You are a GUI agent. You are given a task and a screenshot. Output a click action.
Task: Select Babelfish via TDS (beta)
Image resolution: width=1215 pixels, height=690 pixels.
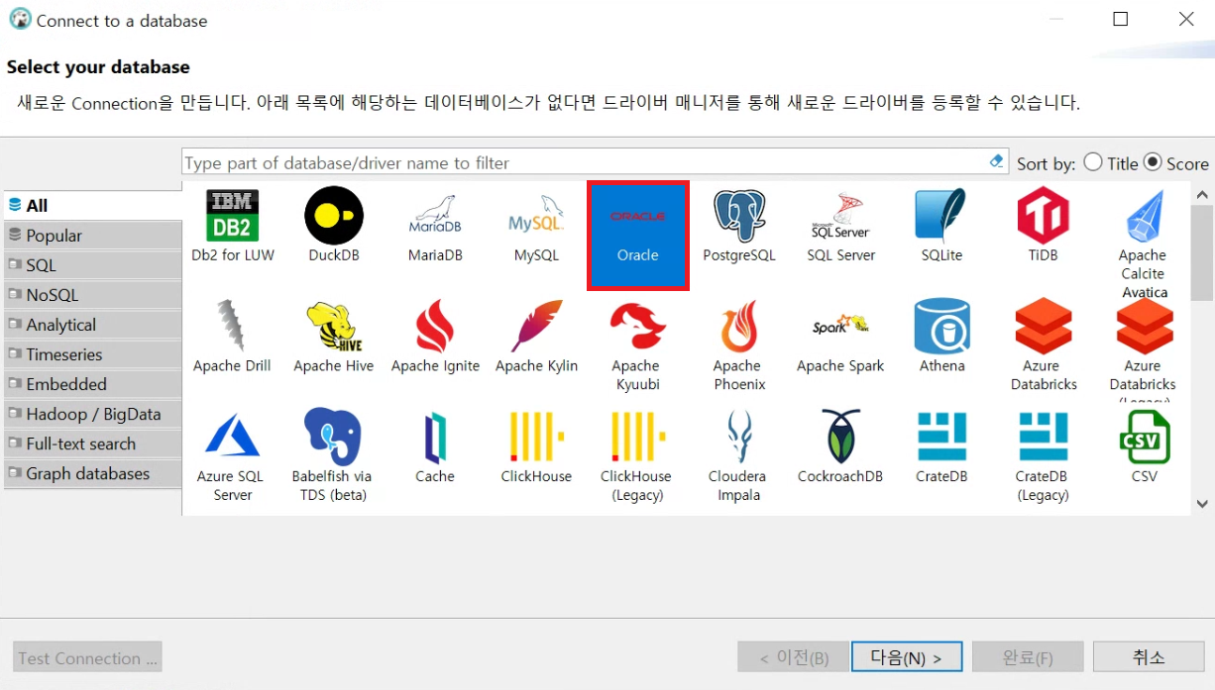coord(332,455)
